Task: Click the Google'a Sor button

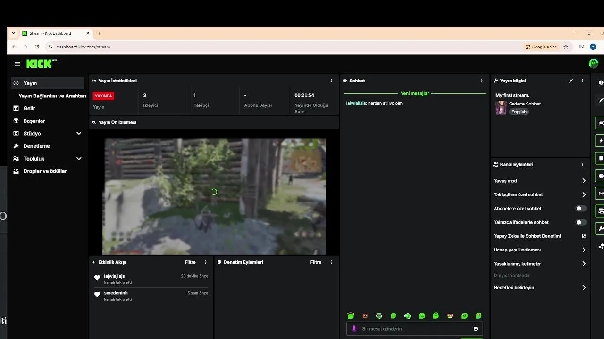Action: coord(541,47)
